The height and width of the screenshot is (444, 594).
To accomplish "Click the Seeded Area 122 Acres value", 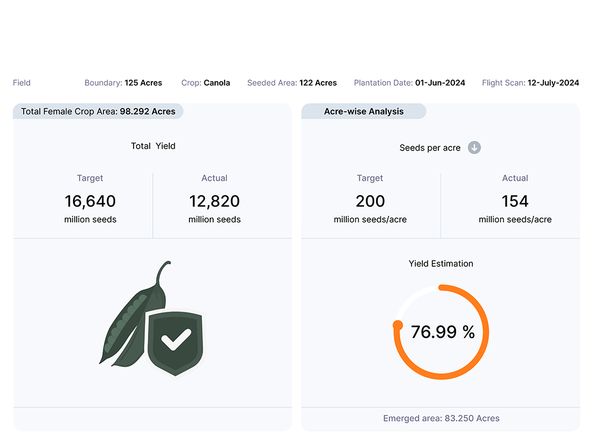I will [x=292, y=83].
